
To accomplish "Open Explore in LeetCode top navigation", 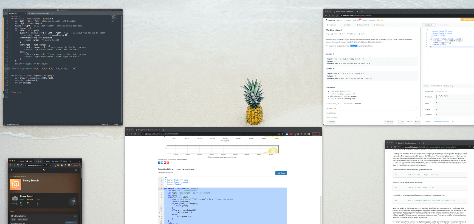I will 340,20.
